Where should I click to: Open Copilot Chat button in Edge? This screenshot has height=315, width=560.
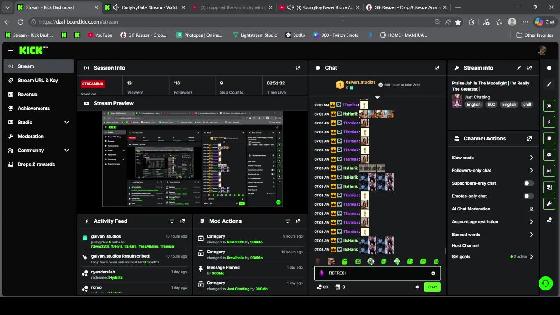click(545, 22)
